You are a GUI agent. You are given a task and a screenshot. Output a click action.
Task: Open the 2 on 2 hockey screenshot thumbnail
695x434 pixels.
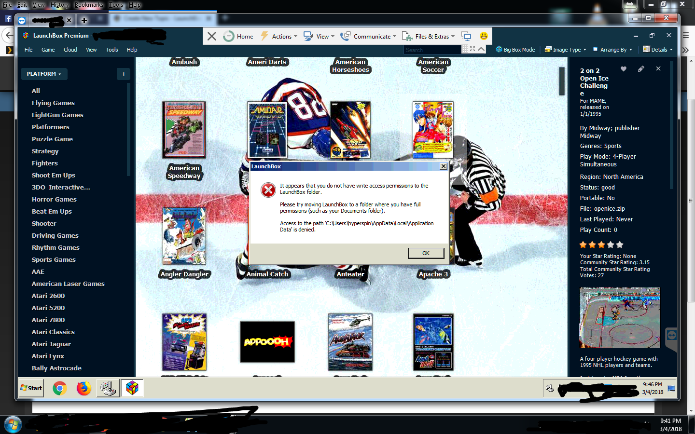click(x=620, y=318)
